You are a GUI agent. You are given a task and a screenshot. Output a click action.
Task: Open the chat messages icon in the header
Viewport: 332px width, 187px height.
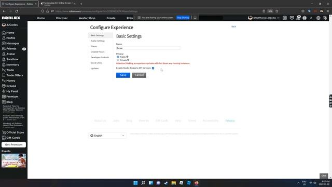click(x=292, y=18)
